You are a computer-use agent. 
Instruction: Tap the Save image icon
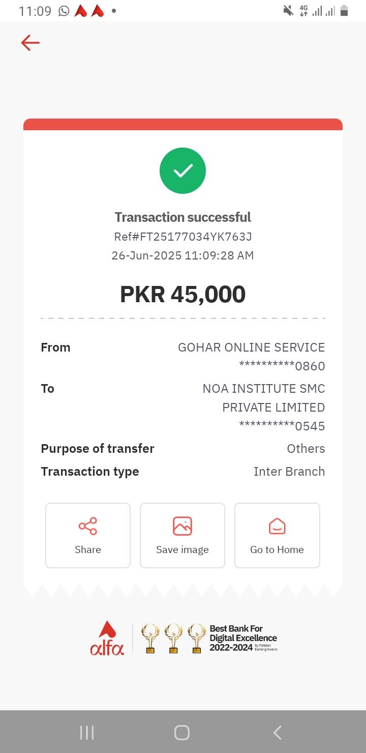(182, 526)
